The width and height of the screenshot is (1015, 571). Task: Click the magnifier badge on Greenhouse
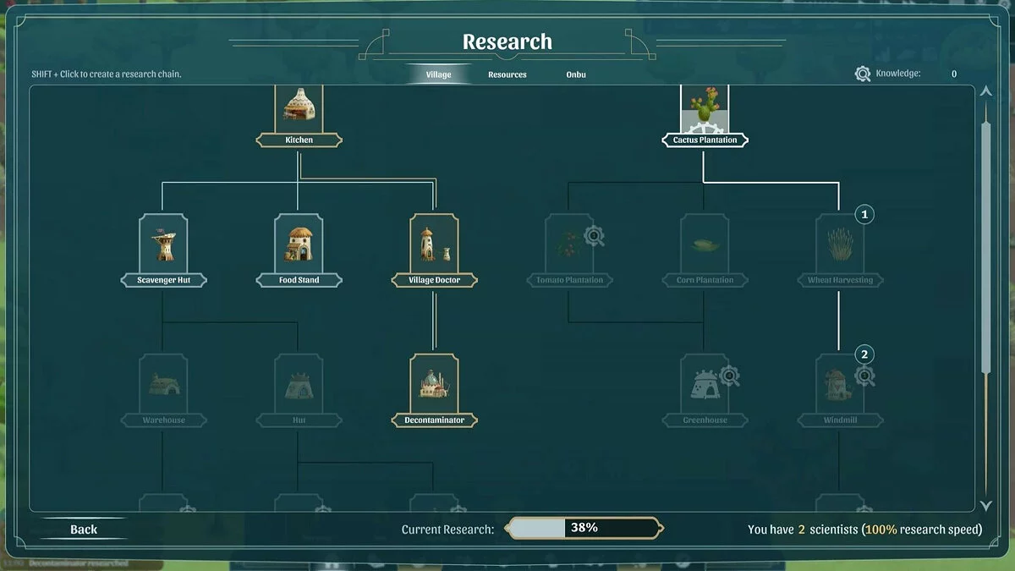point(729,376)
